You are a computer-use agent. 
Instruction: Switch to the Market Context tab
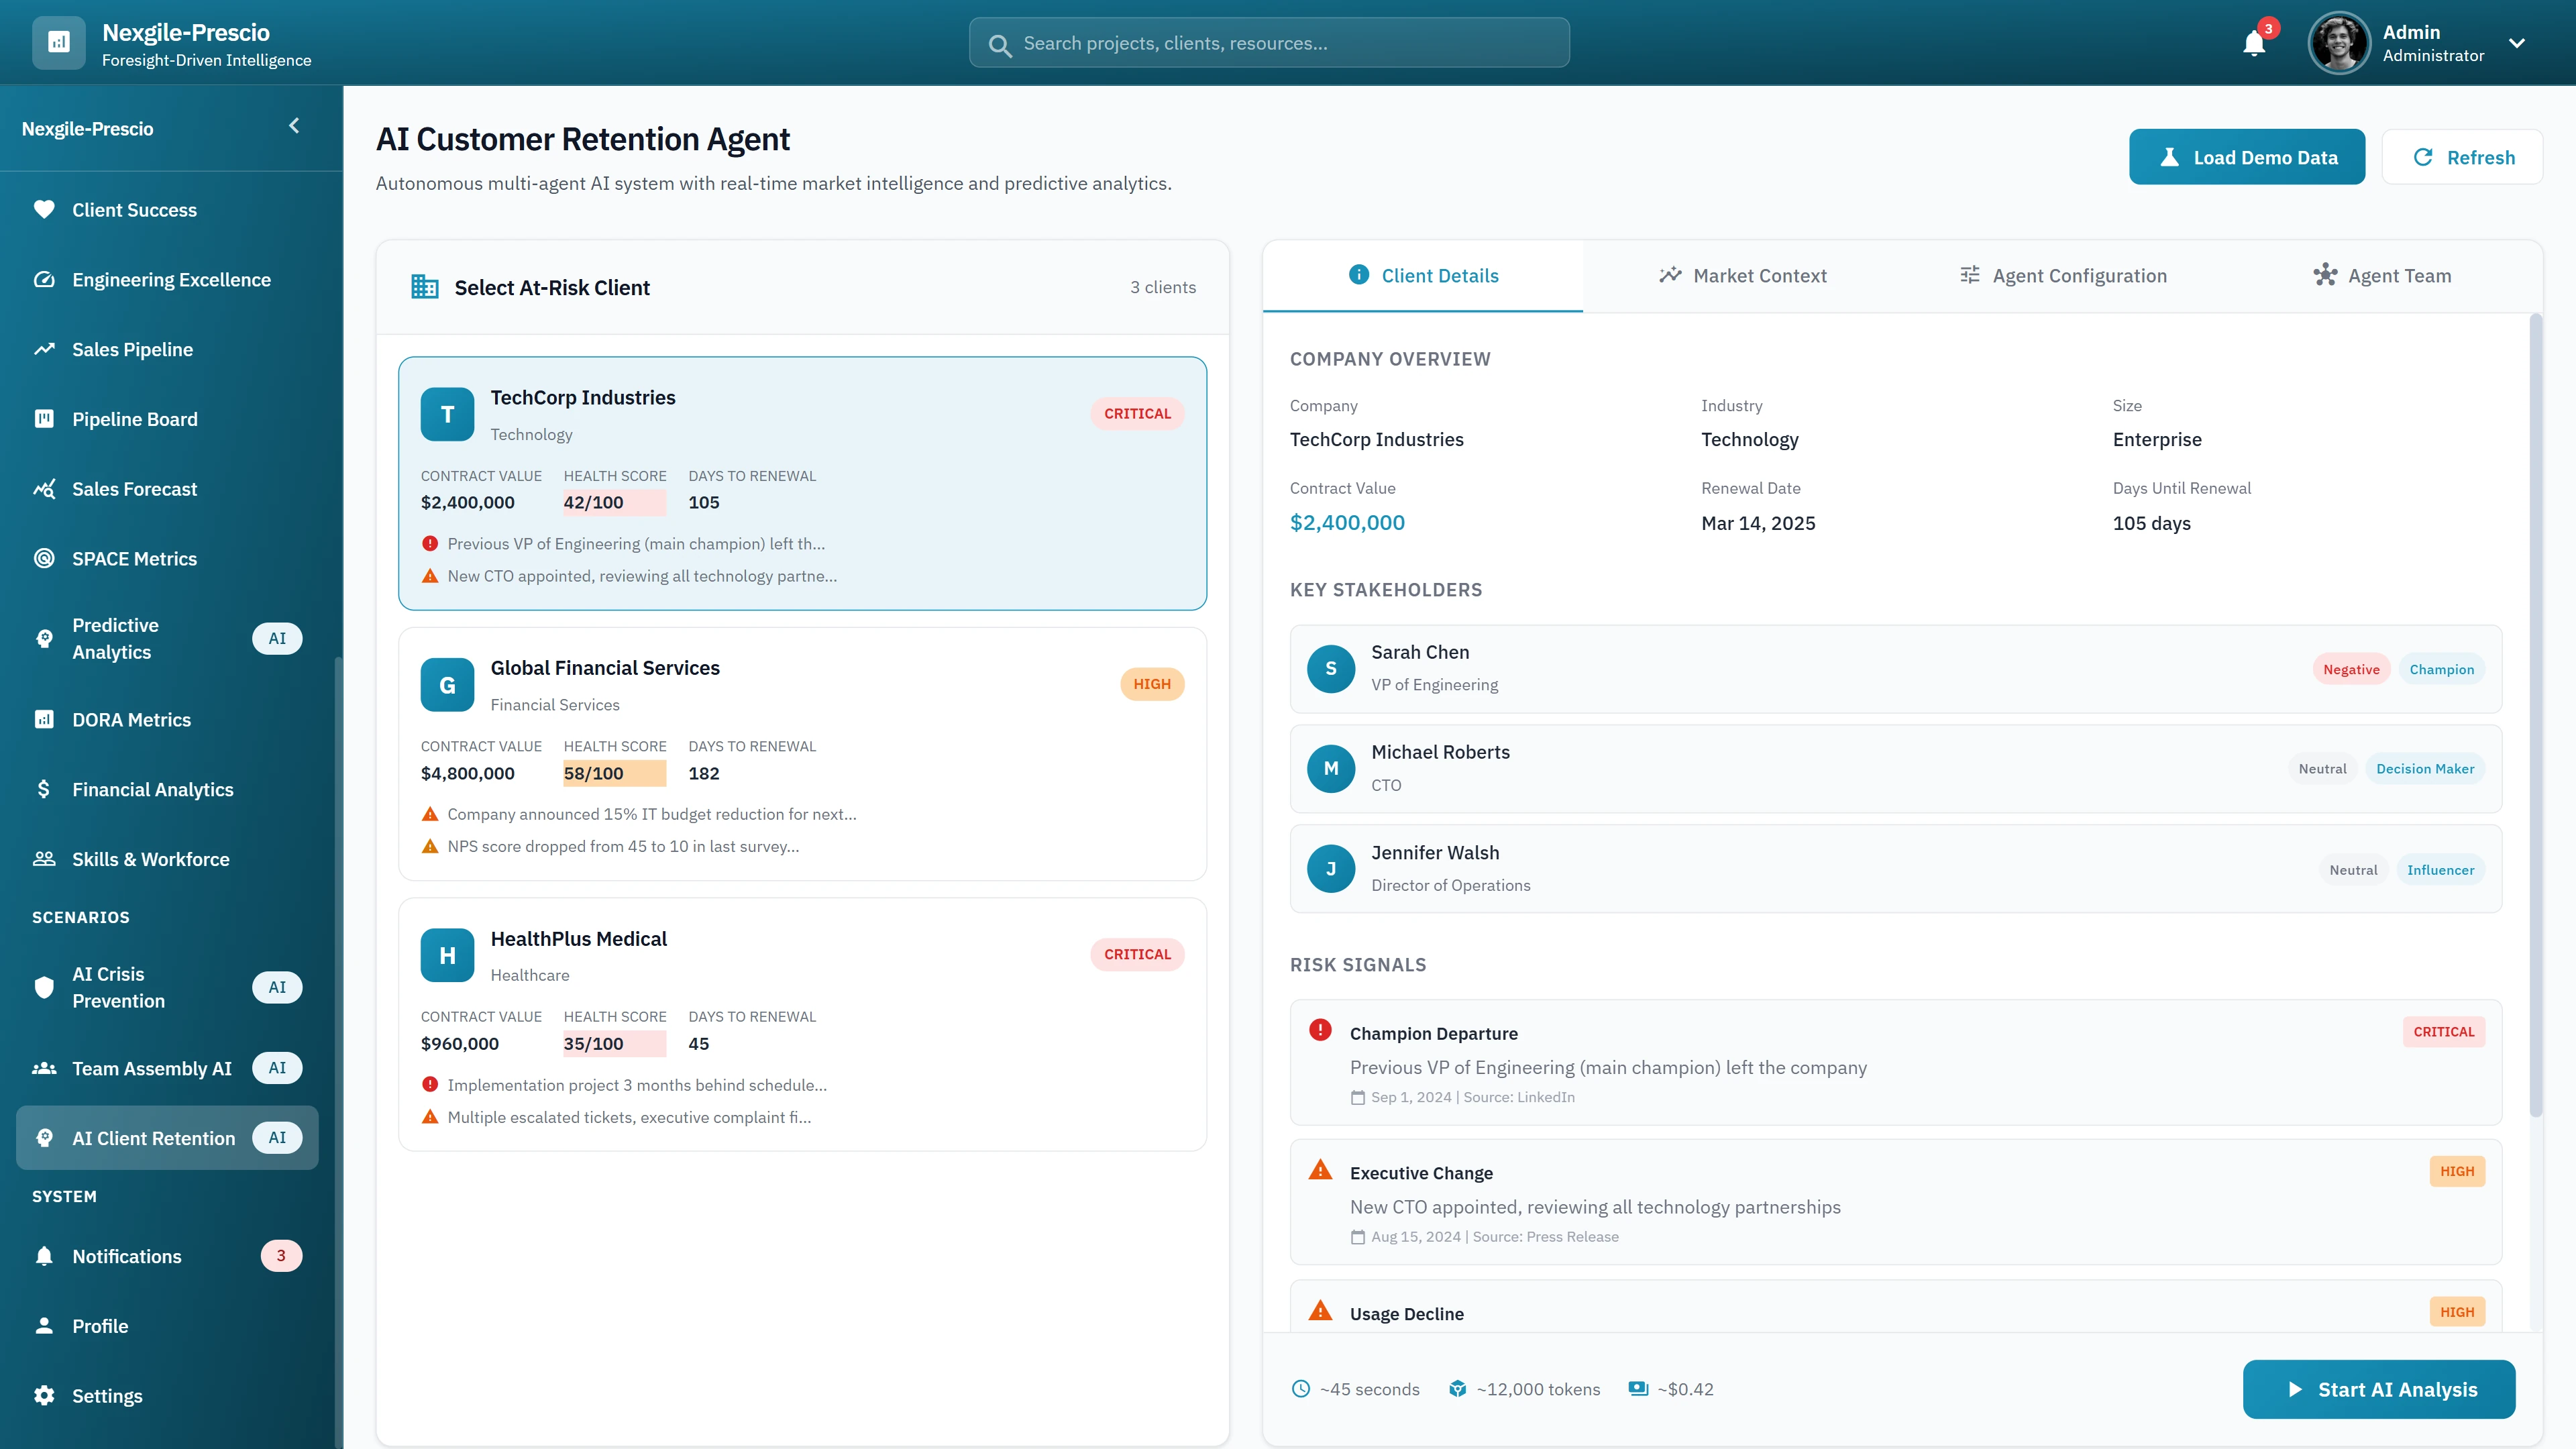coord(1742,275)
